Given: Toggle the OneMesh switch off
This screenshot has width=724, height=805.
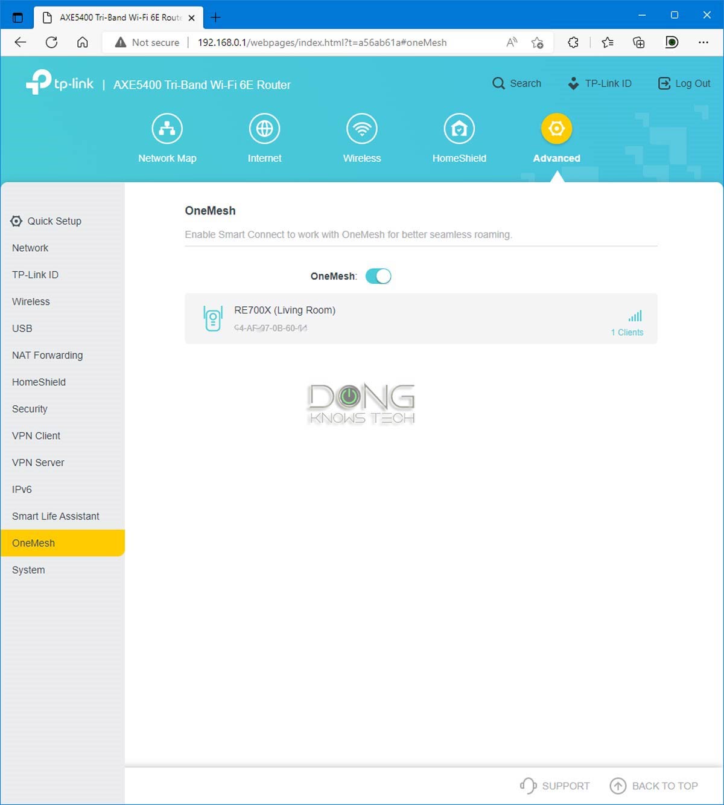Looking at the screenshot, I should 378,276.
